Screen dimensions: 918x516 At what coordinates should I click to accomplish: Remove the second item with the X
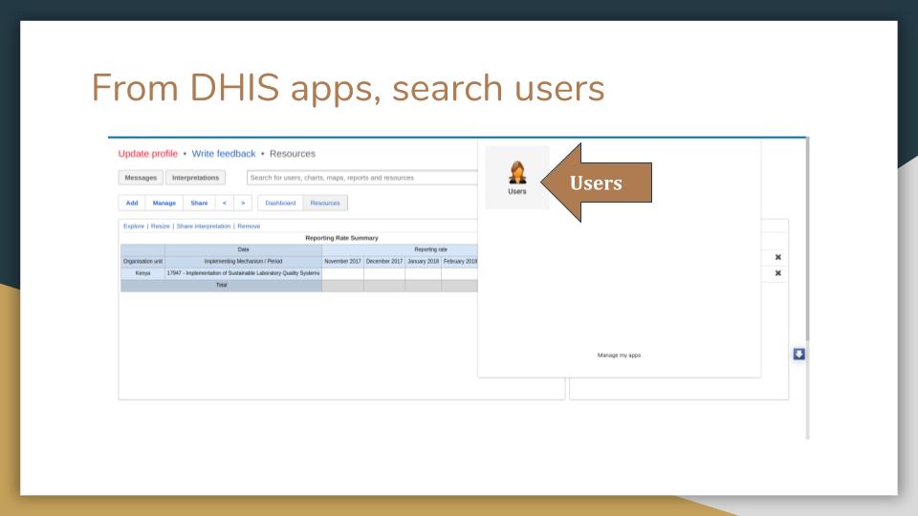[x=778, y=272]
